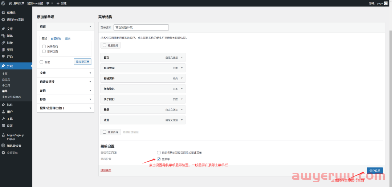
Task: Click the lock icon for Login/Signup Popup
Action: pos(3,135)
